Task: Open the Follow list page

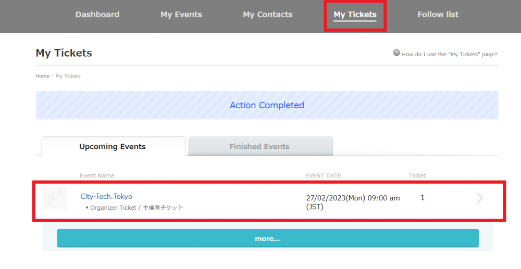Action: [438, 15]
